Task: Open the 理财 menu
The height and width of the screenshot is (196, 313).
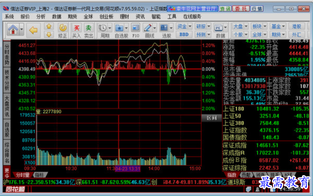Action: tap(124, 17)
